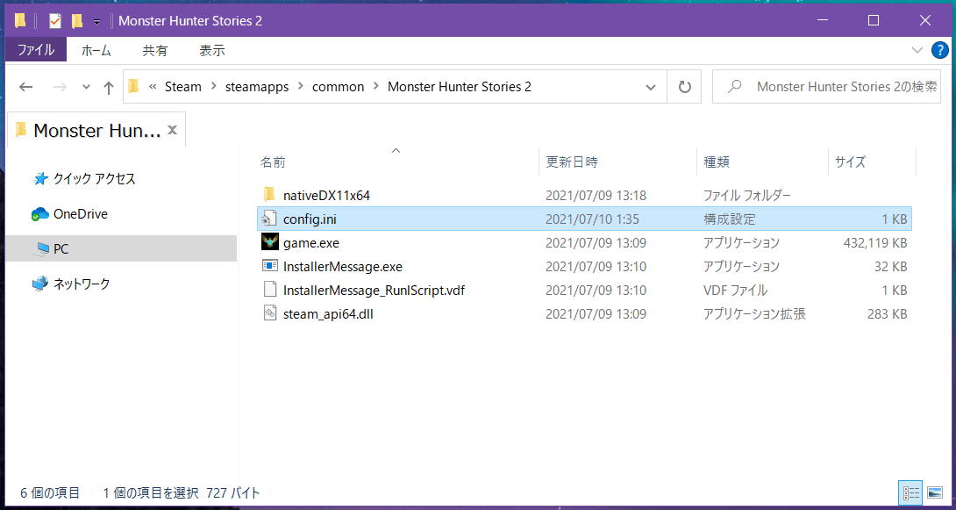Click the folder icon in title bar
Image resolution: width=956 pixels, height=510 pixels.
21,21
